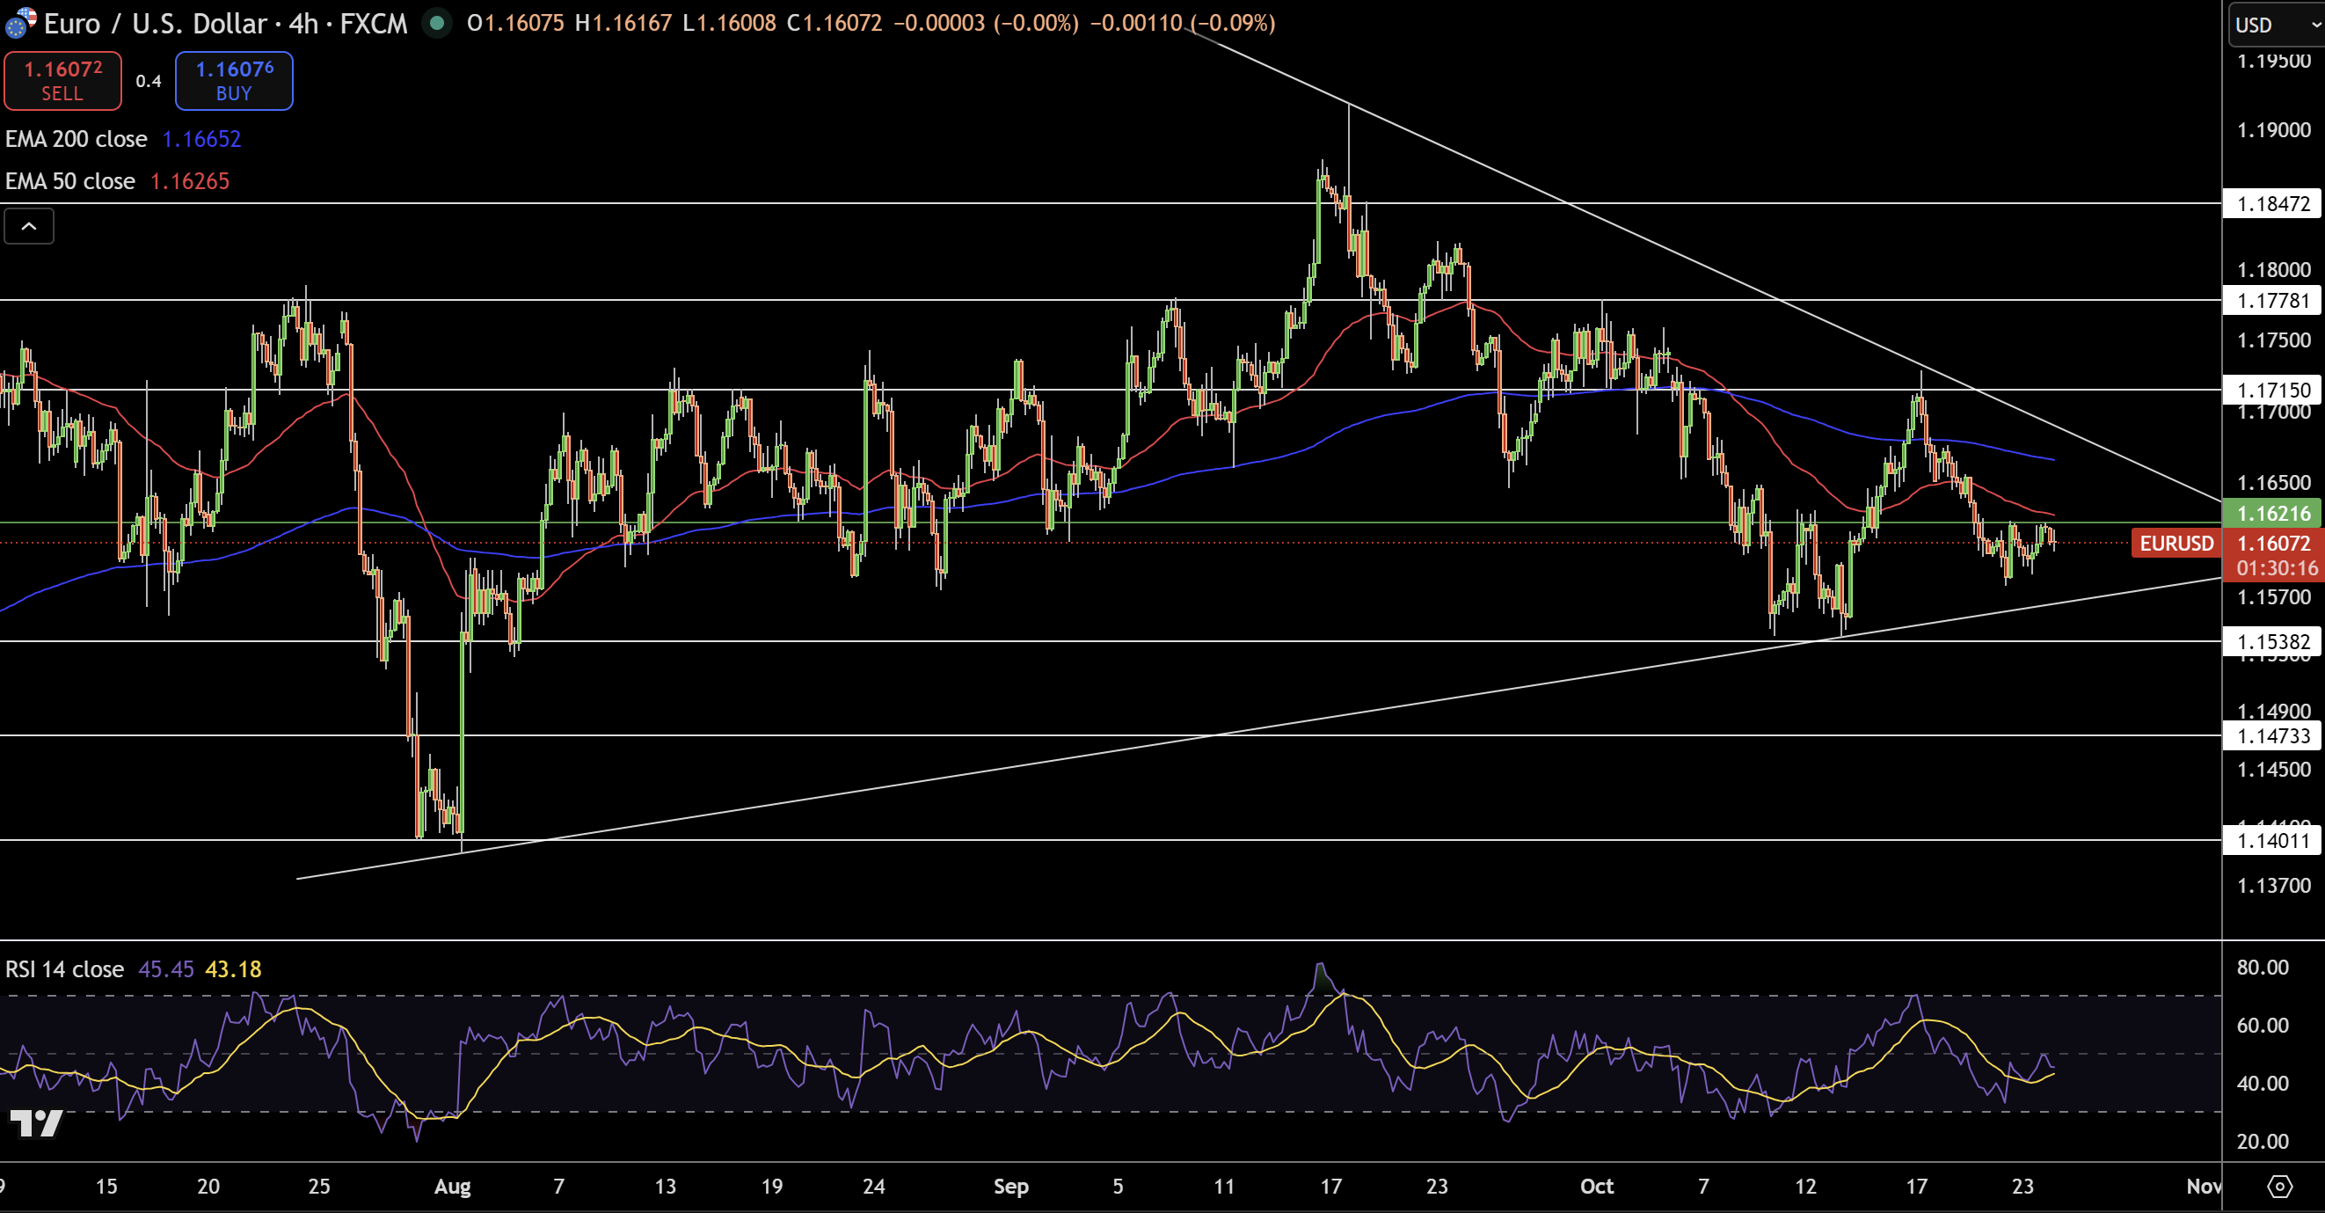This screenshot has height=1213, width=2325.
Task: Select the RSI 14 close indicator legend
Action: click(64, 969)
